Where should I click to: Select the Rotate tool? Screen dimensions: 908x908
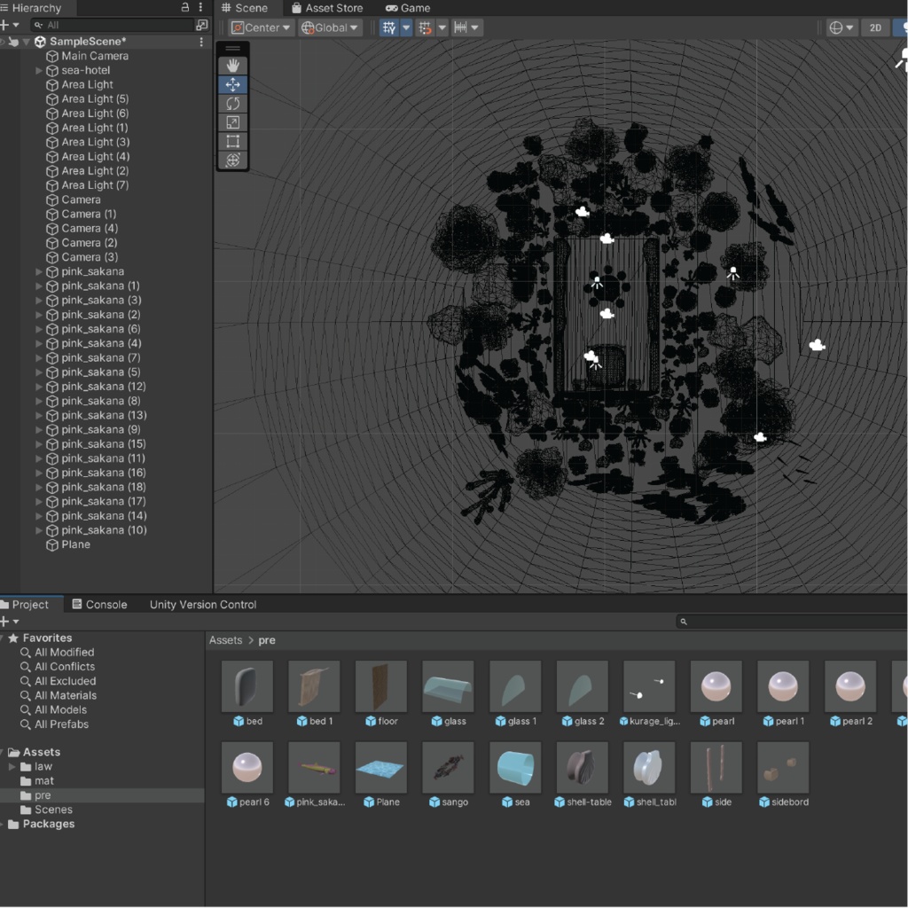click(x=232, y=104)
